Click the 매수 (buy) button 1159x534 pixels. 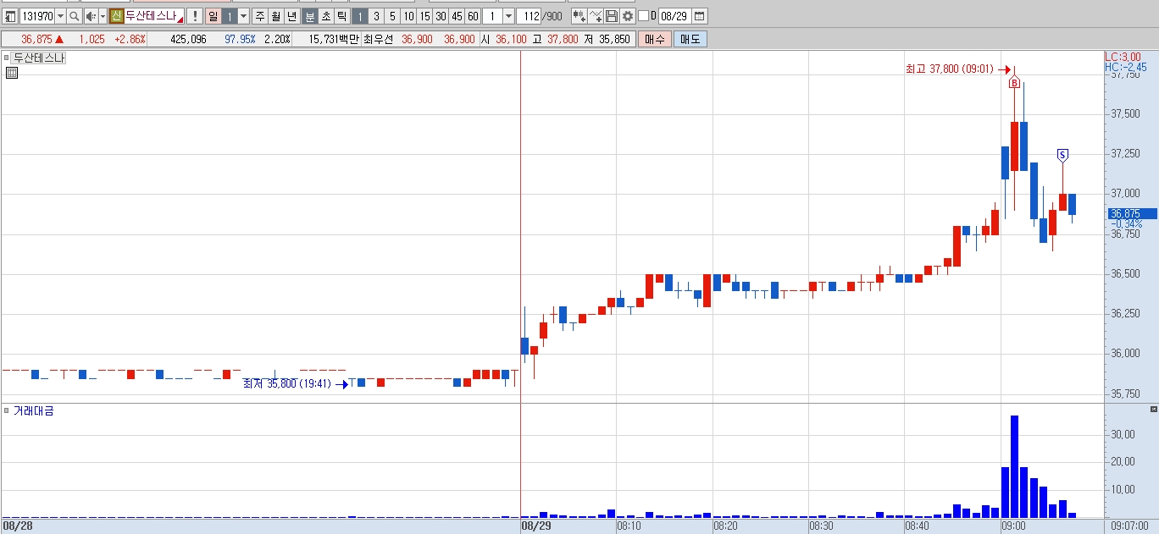click(x=654, y=39)
